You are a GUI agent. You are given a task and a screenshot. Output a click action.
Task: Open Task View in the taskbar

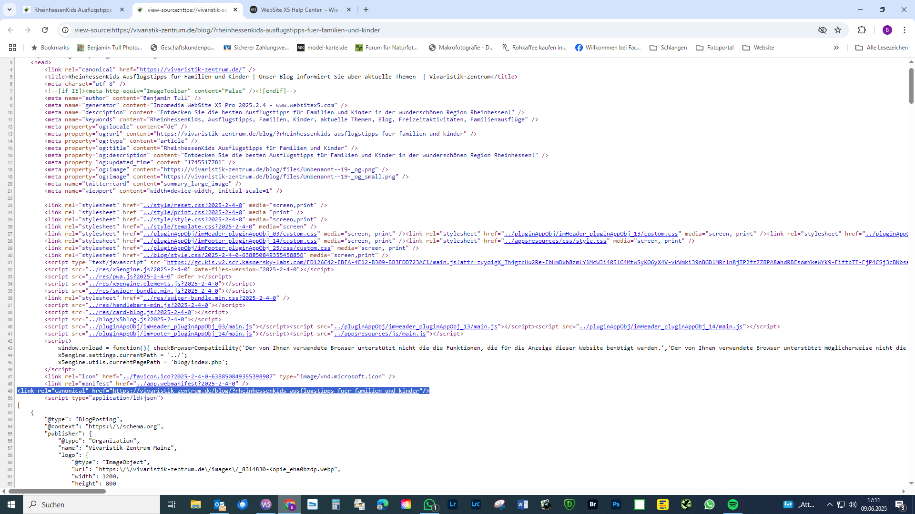pyautogui.click(x=172, y=504)
